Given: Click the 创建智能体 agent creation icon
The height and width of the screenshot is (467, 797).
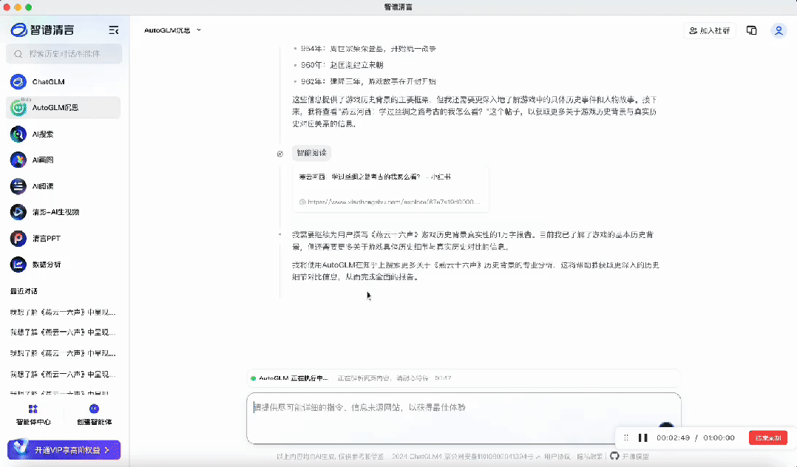Looking at the screenshot, I should (x=94, y=412).
